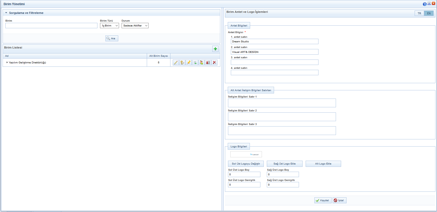Switch language toggle to EN
The width and height of the screenshot is (437, 212).
(x=429, y=13)
